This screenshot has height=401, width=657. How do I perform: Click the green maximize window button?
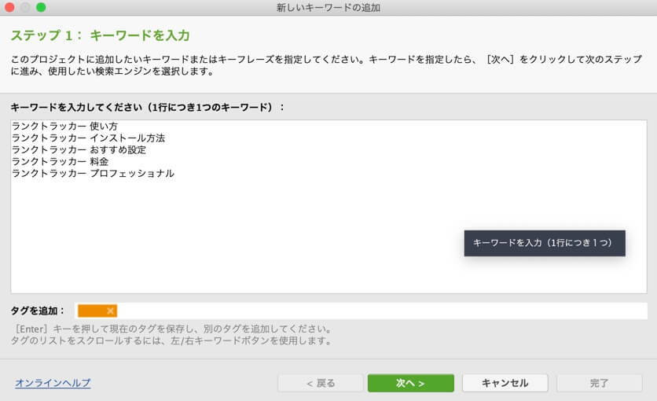(41, 7)
